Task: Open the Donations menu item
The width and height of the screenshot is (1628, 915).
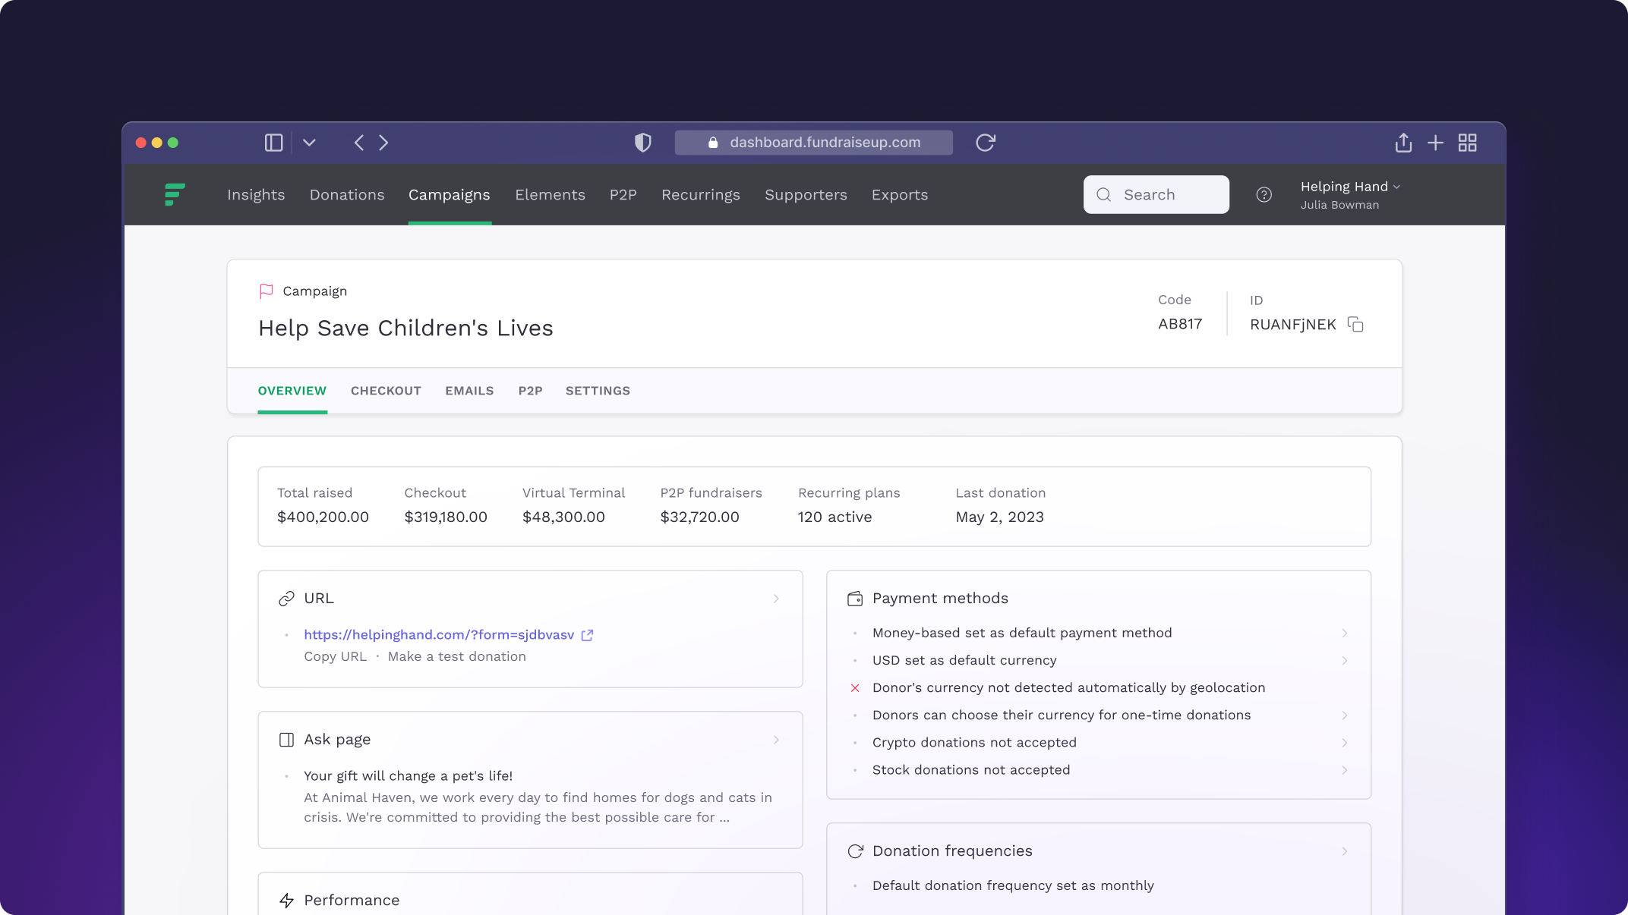Action: point(347,195)
